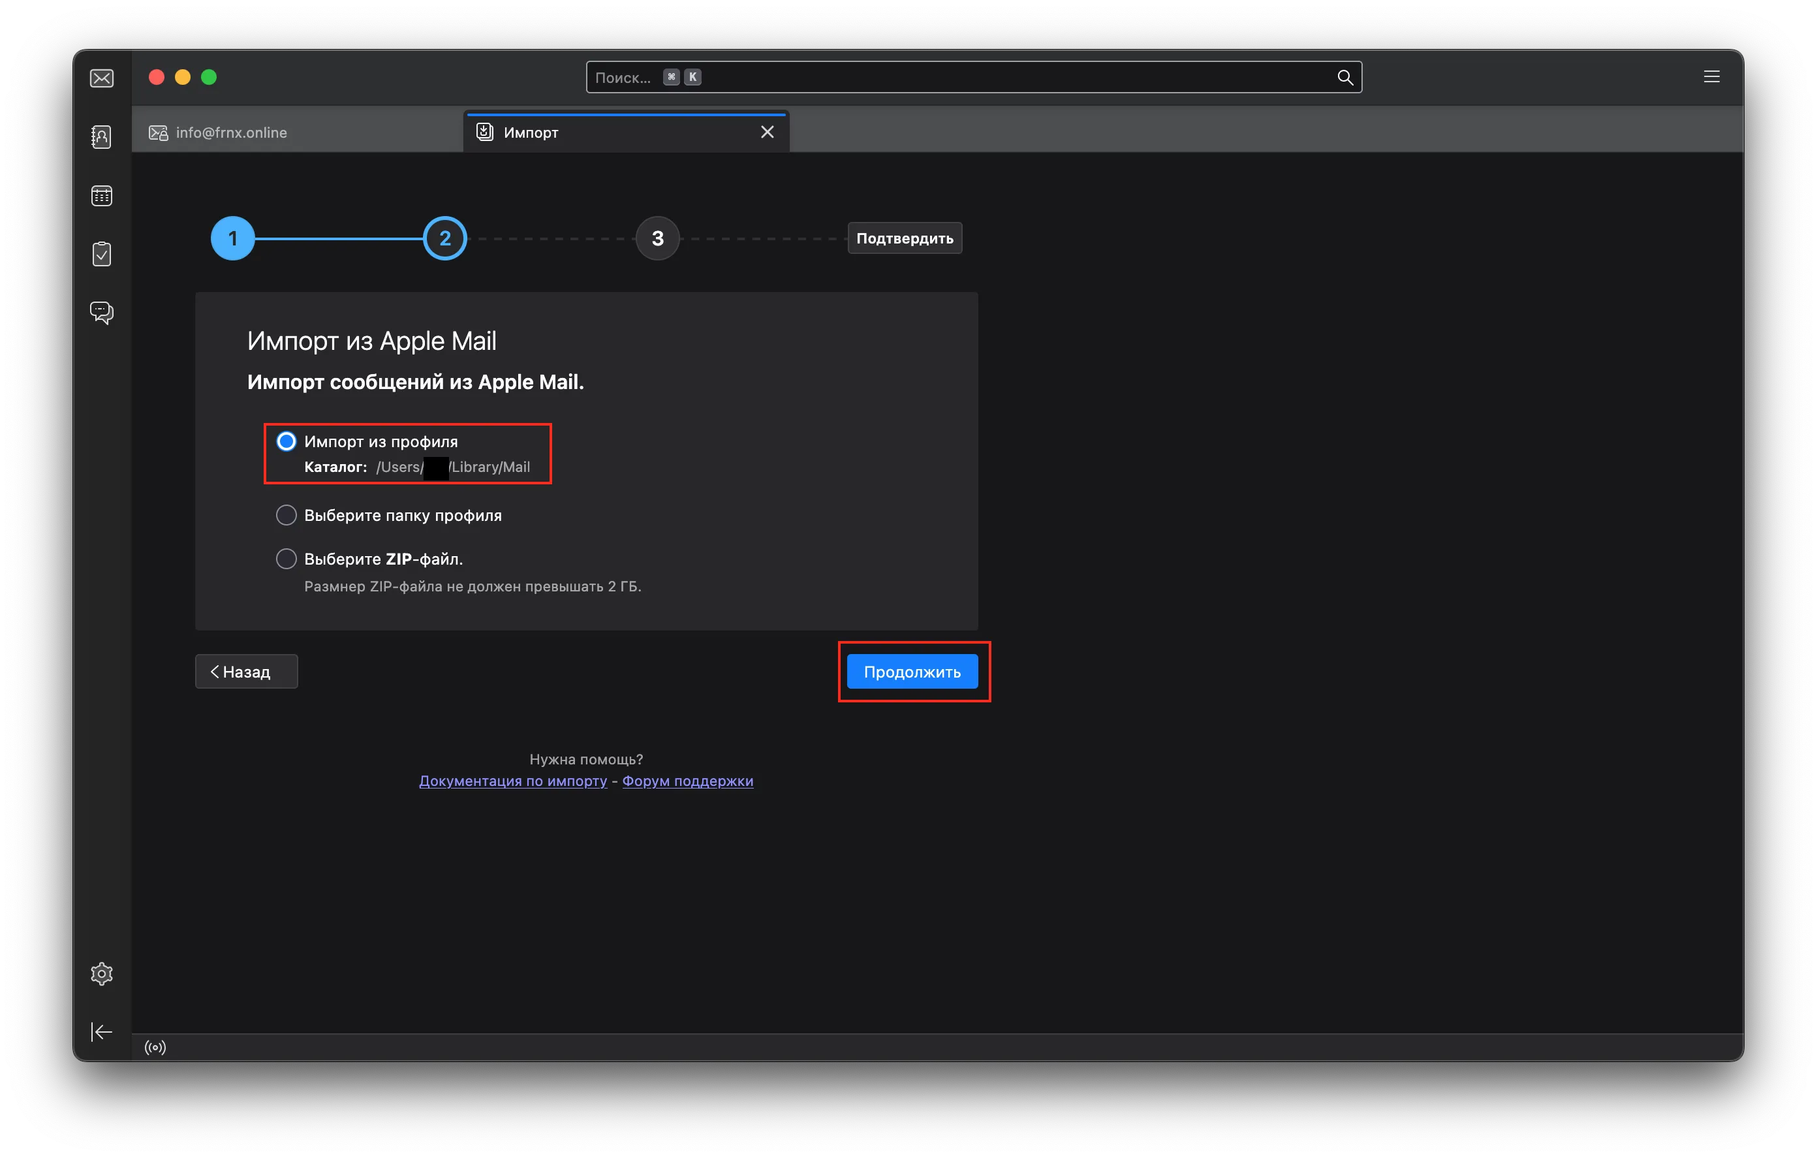Open 'Документация по импорту' link
Viewport: 1817px width, 1158px height.
tap(513, 781)
